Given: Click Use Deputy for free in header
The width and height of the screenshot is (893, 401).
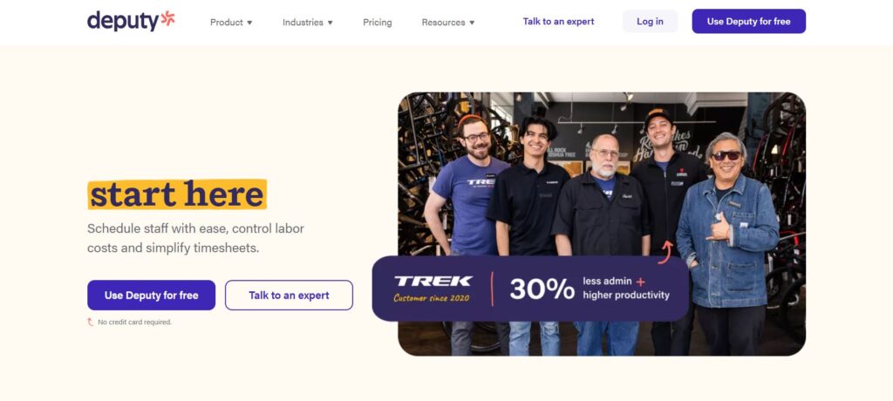Looking at the screenshot, I should [749, 21].
